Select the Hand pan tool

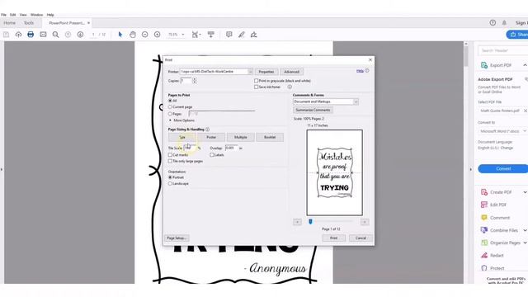pyautogui.click(x=133, y=35)
